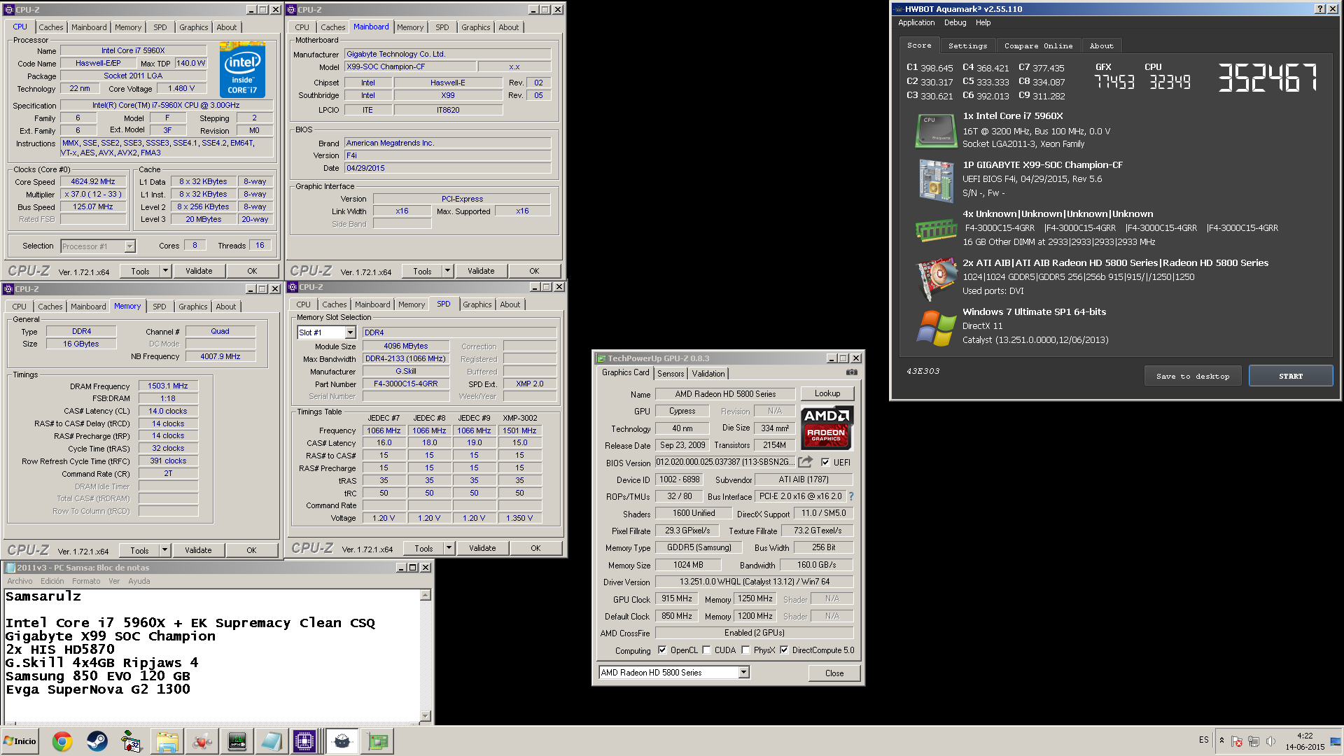Open the hardware monitor display taskbar icon
Image resolution: width=1344 pixels, height=756 pixels.
coord(237,741)
